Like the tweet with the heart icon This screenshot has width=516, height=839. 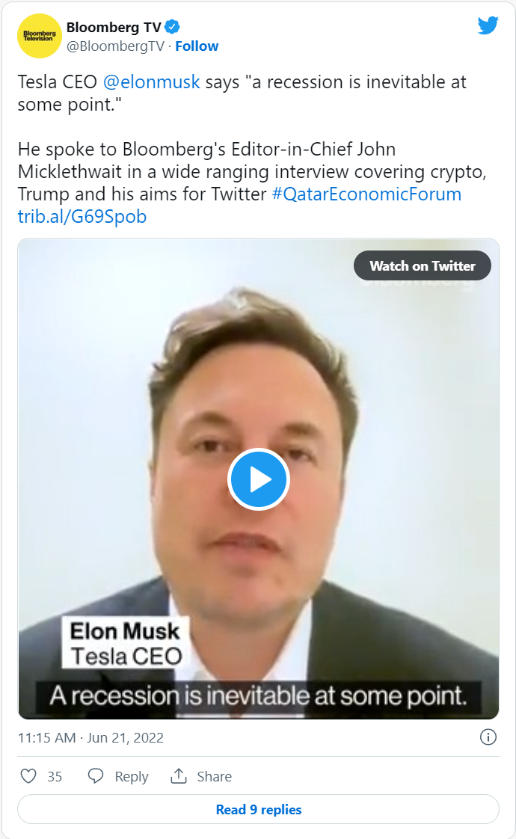[x=28, y=776]
